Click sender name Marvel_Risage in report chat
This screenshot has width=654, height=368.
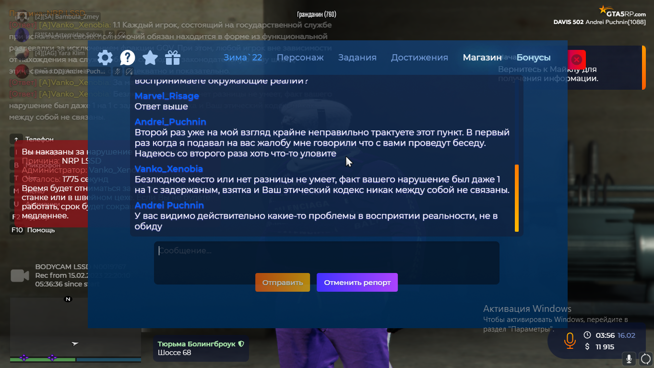coord(167,96)
